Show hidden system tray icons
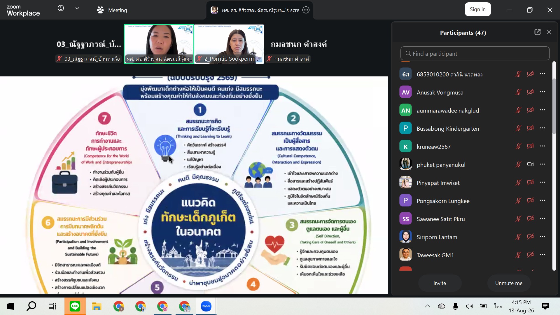 click(x=427, y=306)
